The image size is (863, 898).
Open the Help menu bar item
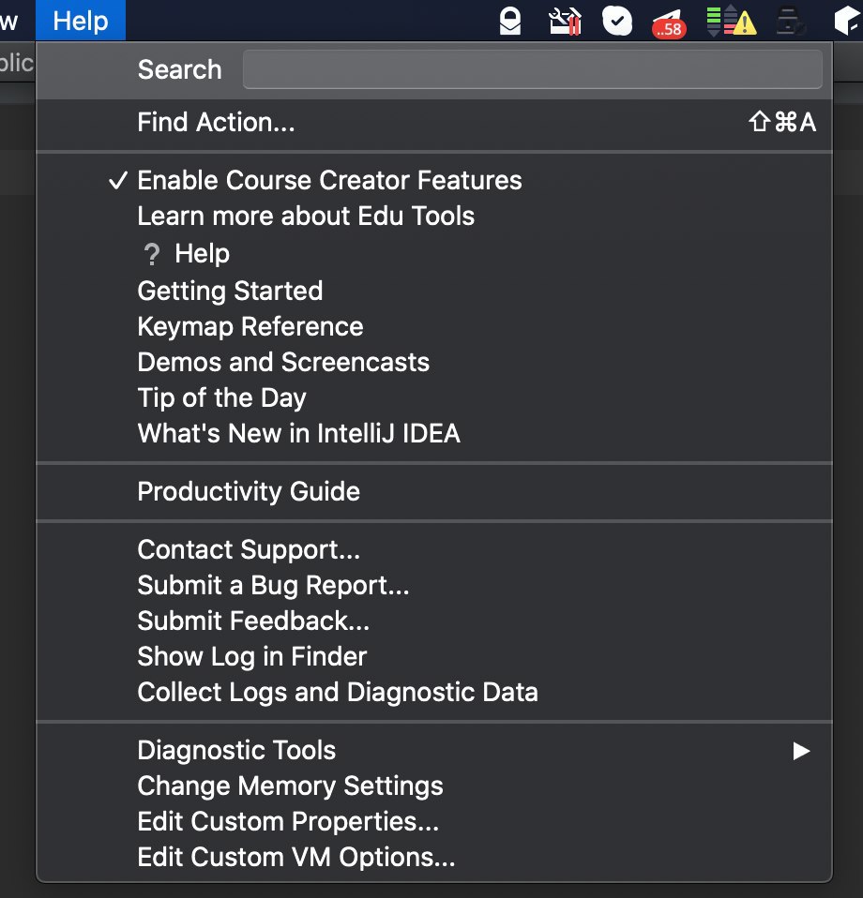click(x=81, y=21)
